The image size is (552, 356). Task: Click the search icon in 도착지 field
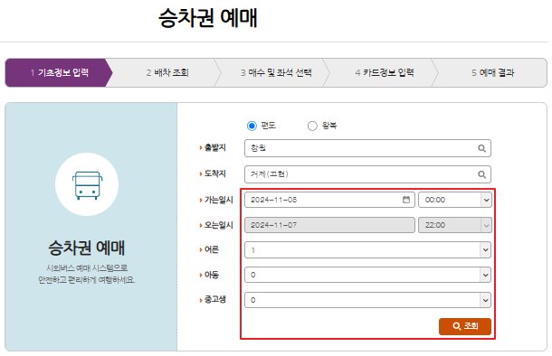(x=481, y=174)
